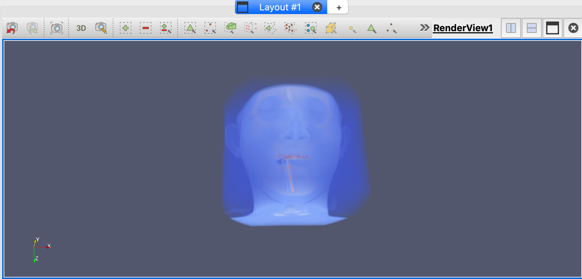Click the layout icon on Layout #1 tab
582x279 pixels.
click(243, 7)
